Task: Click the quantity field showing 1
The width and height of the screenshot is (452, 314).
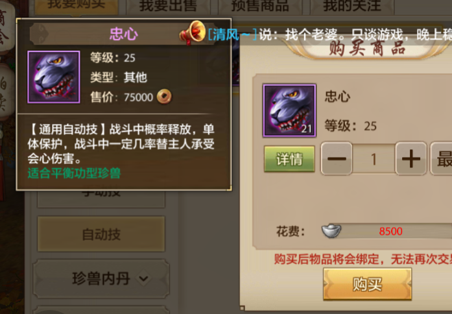Action: (374, 158)
